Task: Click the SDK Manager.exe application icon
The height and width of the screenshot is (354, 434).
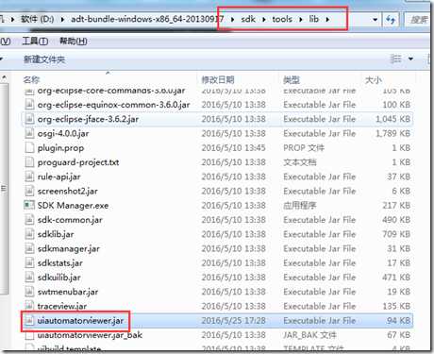Action: [x=29, y=205]
